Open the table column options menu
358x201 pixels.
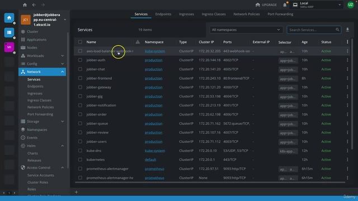click(x=347, y=42)
